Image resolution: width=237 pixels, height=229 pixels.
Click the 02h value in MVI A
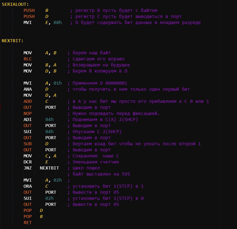[58, 180]
